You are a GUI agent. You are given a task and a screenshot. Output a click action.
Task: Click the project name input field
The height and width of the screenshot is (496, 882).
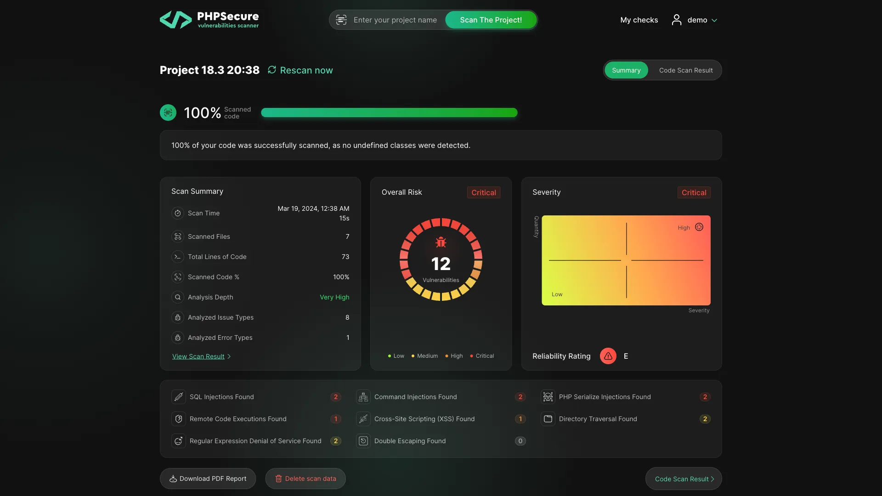[x=394, y=19]
